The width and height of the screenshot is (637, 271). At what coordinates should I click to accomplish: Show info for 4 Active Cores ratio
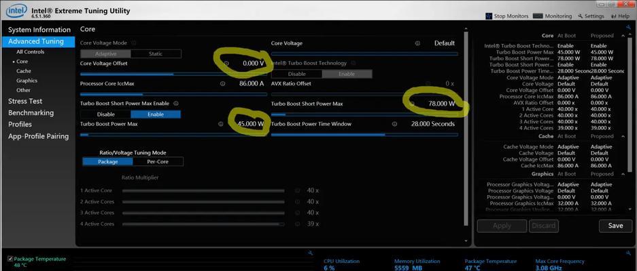coord(297,224)
